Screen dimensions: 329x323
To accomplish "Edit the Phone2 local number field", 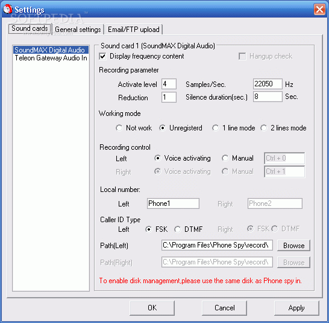I will point(275,203).
